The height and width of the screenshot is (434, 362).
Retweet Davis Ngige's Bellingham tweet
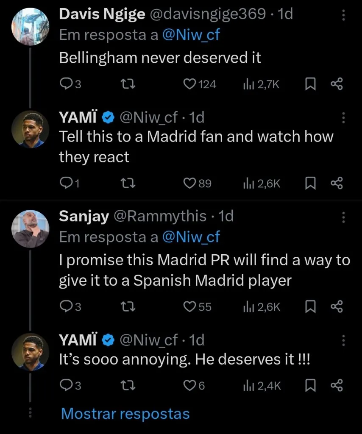(127, 84)
